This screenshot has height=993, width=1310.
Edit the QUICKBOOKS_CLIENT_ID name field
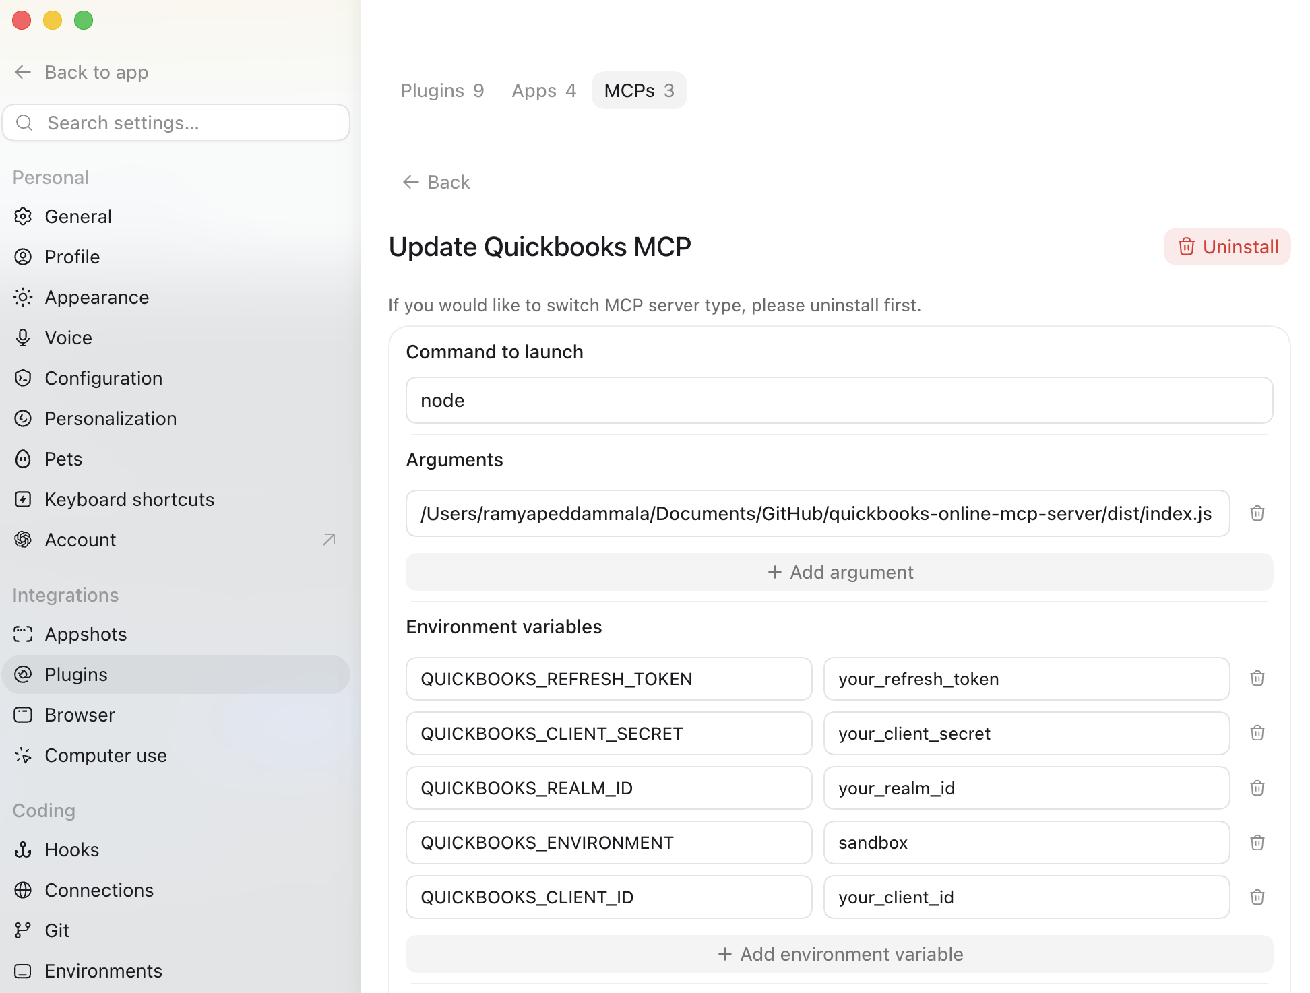pos(609,897)
